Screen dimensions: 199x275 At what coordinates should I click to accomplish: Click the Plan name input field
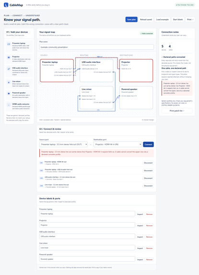coord(96,47)
